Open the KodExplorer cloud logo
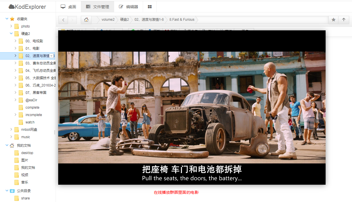Image resolution: width=352 pixels, height=202 pixels. 27,7
